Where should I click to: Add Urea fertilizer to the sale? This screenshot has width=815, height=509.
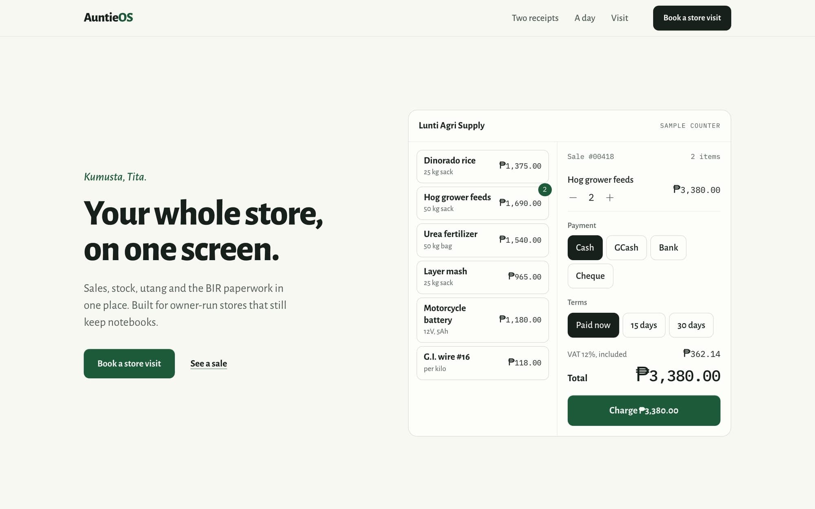482,240
